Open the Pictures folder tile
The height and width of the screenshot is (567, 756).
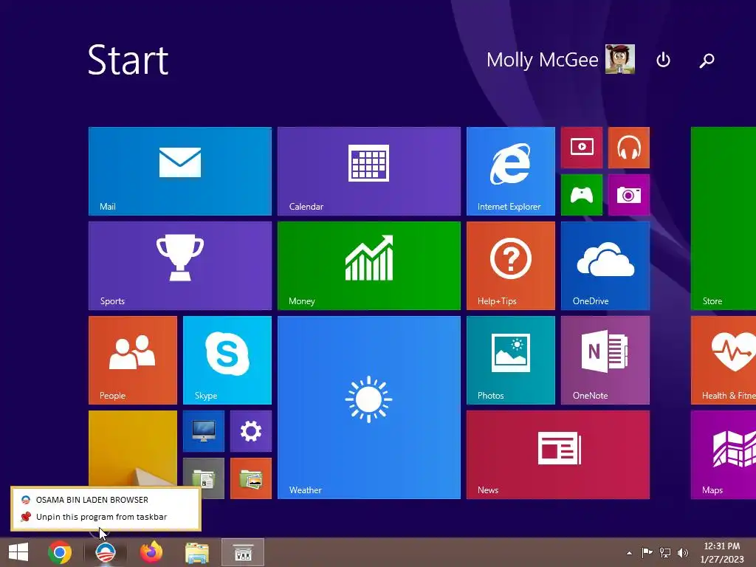[251, 478]
